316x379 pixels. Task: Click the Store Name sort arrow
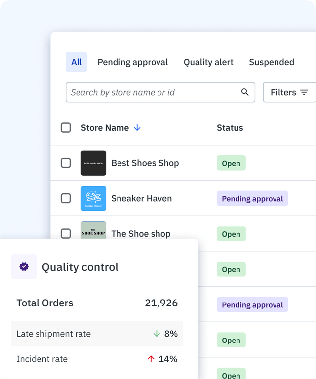coord(137,128)
